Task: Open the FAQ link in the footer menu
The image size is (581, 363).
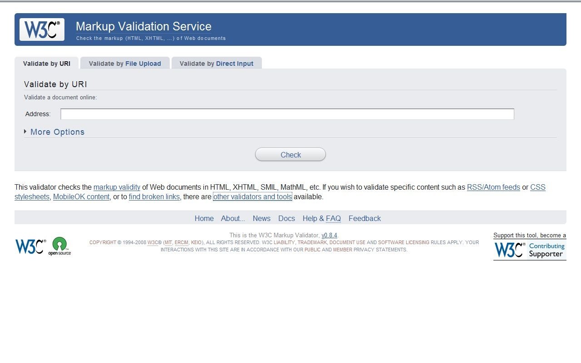Action: coord(333,218)
